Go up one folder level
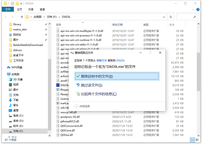Viewport: 202px width, 144px height. coord(22,17)
